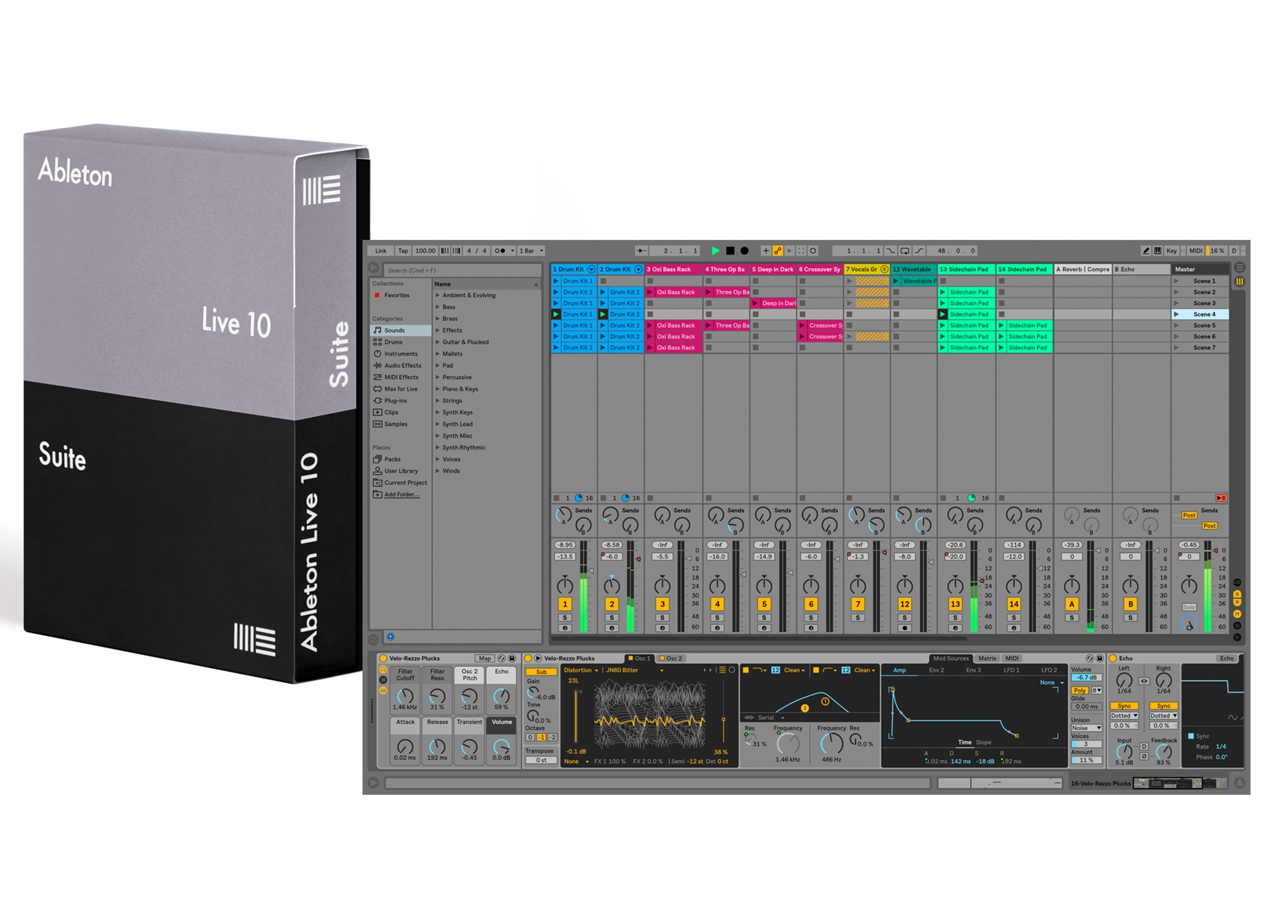Image resolution: width=1267 pixels, height=921 pixels.
Task: Open Noise unison mode dropdown
Action: (1087, 728)
